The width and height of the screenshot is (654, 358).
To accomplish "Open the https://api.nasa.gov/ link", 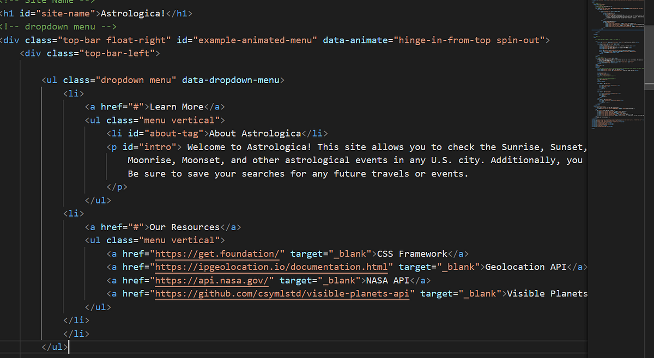I will coord(213,280).
